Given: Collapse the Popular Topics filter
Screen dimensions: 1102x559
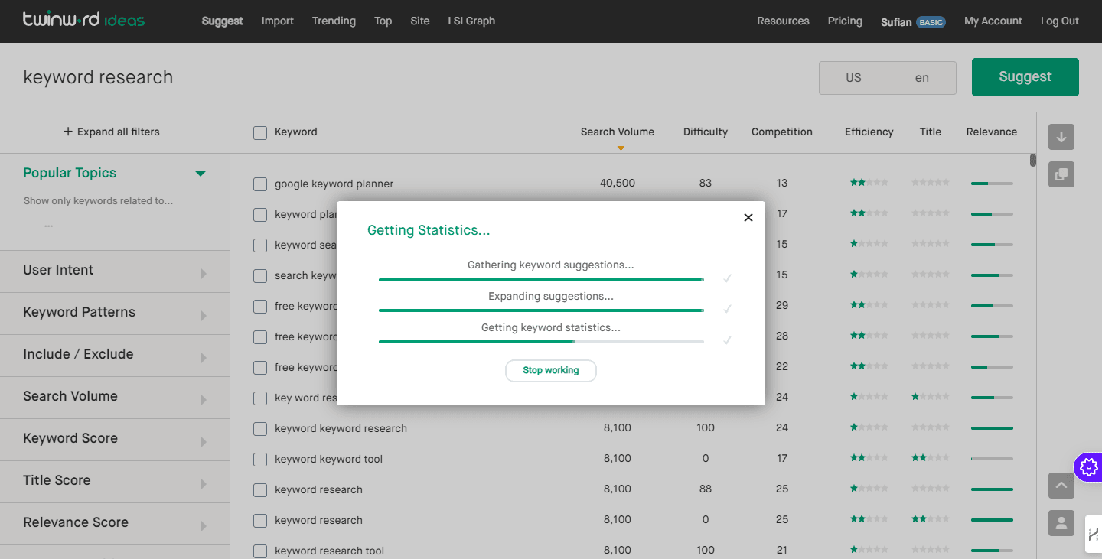Looking at the screenshot, I should (x=201, y=174).
